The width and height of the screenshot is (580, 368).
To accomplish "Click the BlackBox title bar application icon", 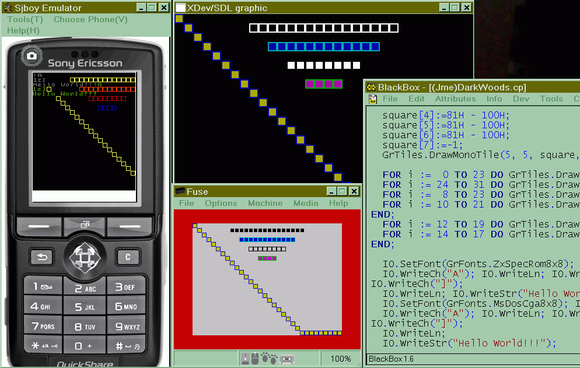I will click(371, 87).
